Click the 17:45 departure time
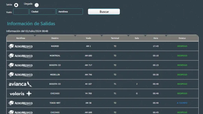This screenshot has width=203, height=114. [x=156, y=46]
